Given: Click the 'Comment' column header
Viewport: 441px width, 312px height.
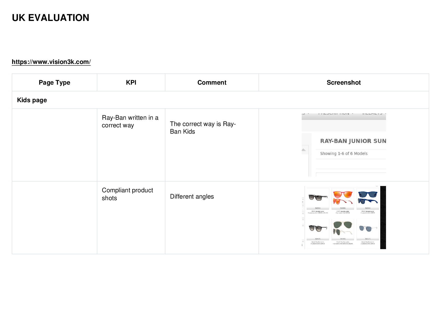Looking at the screenshot, I should click(212, 83).
